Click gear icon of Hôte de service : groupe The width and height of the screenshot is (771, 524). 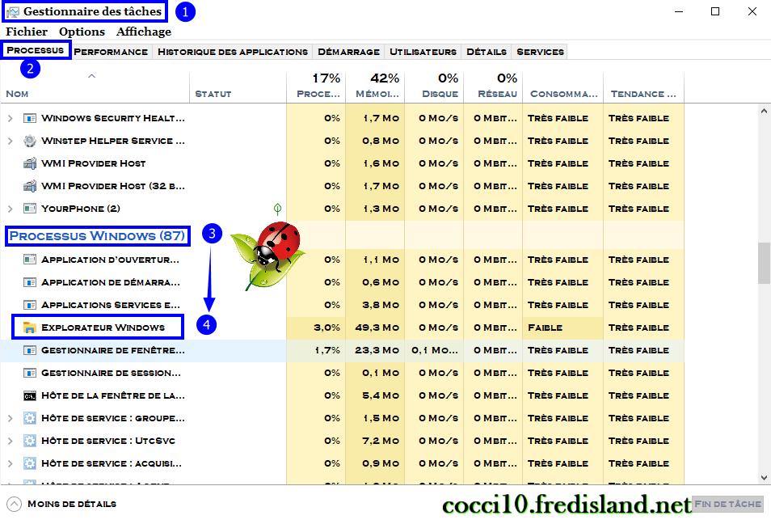click(x=30, y=418)
